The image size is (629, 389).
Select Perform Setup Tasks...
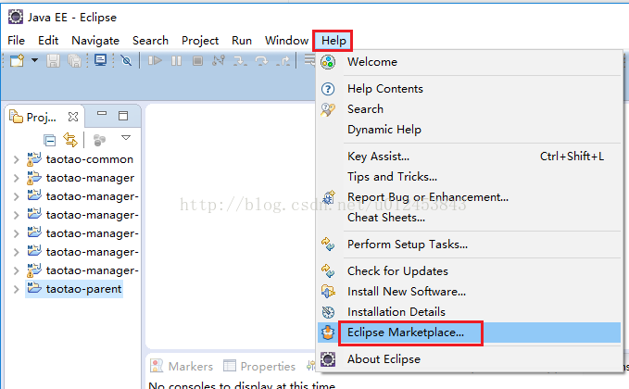pos(470,245)
